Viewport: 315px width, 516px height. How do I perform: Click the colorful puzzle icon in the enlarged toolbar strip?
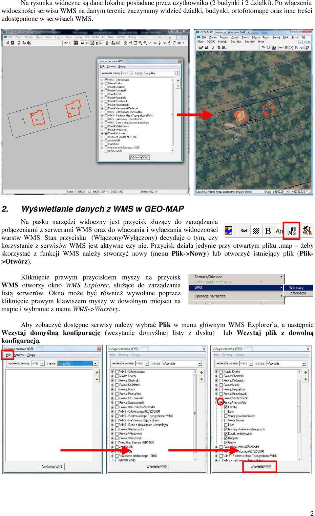228,231
